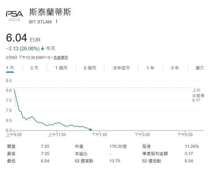Show the 6 個月 chart range

click(90, 68)
